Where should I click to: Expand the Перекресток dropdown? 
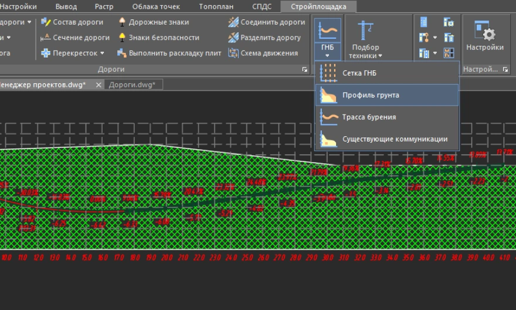[x=102, y=53]
